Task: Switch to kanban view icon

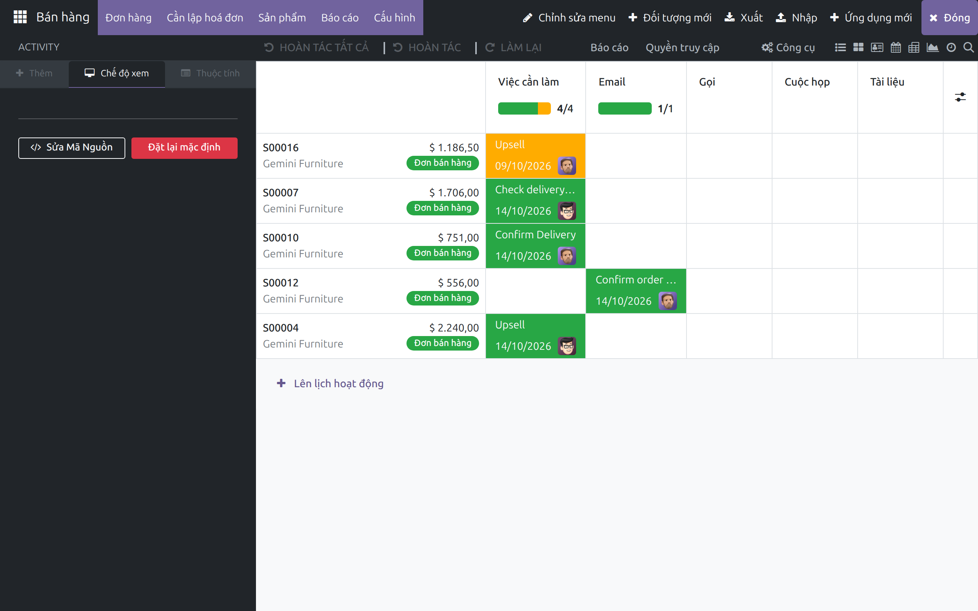Action: click(858, 47)
